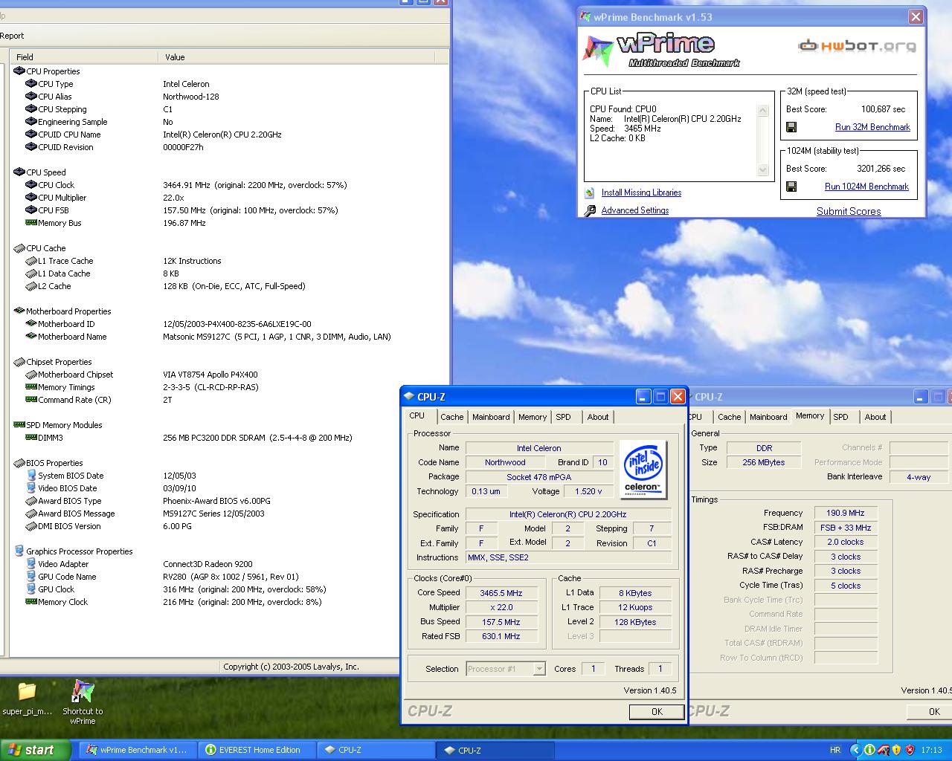
Task: Click the save icon for 1024M score
Action: click(x=791, y=187)
